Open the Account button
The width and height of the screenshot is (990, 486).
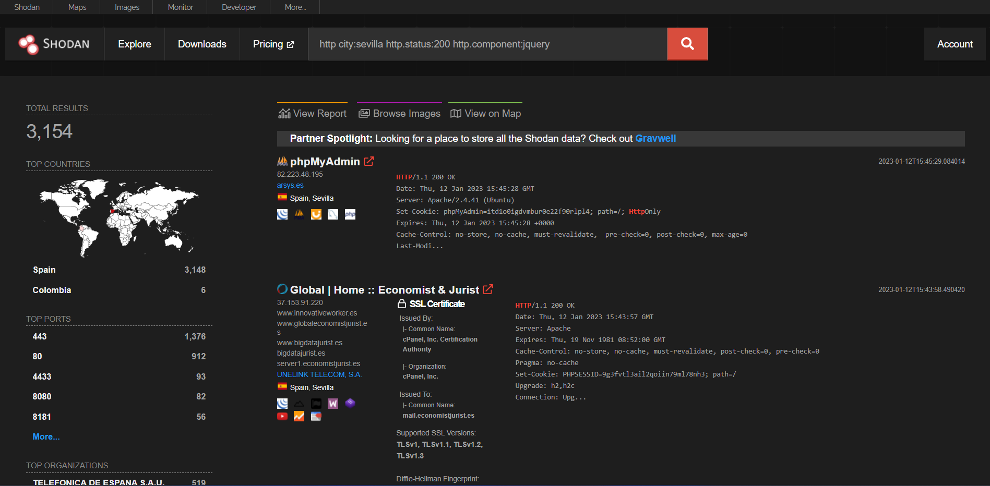(x=955, y=44)
